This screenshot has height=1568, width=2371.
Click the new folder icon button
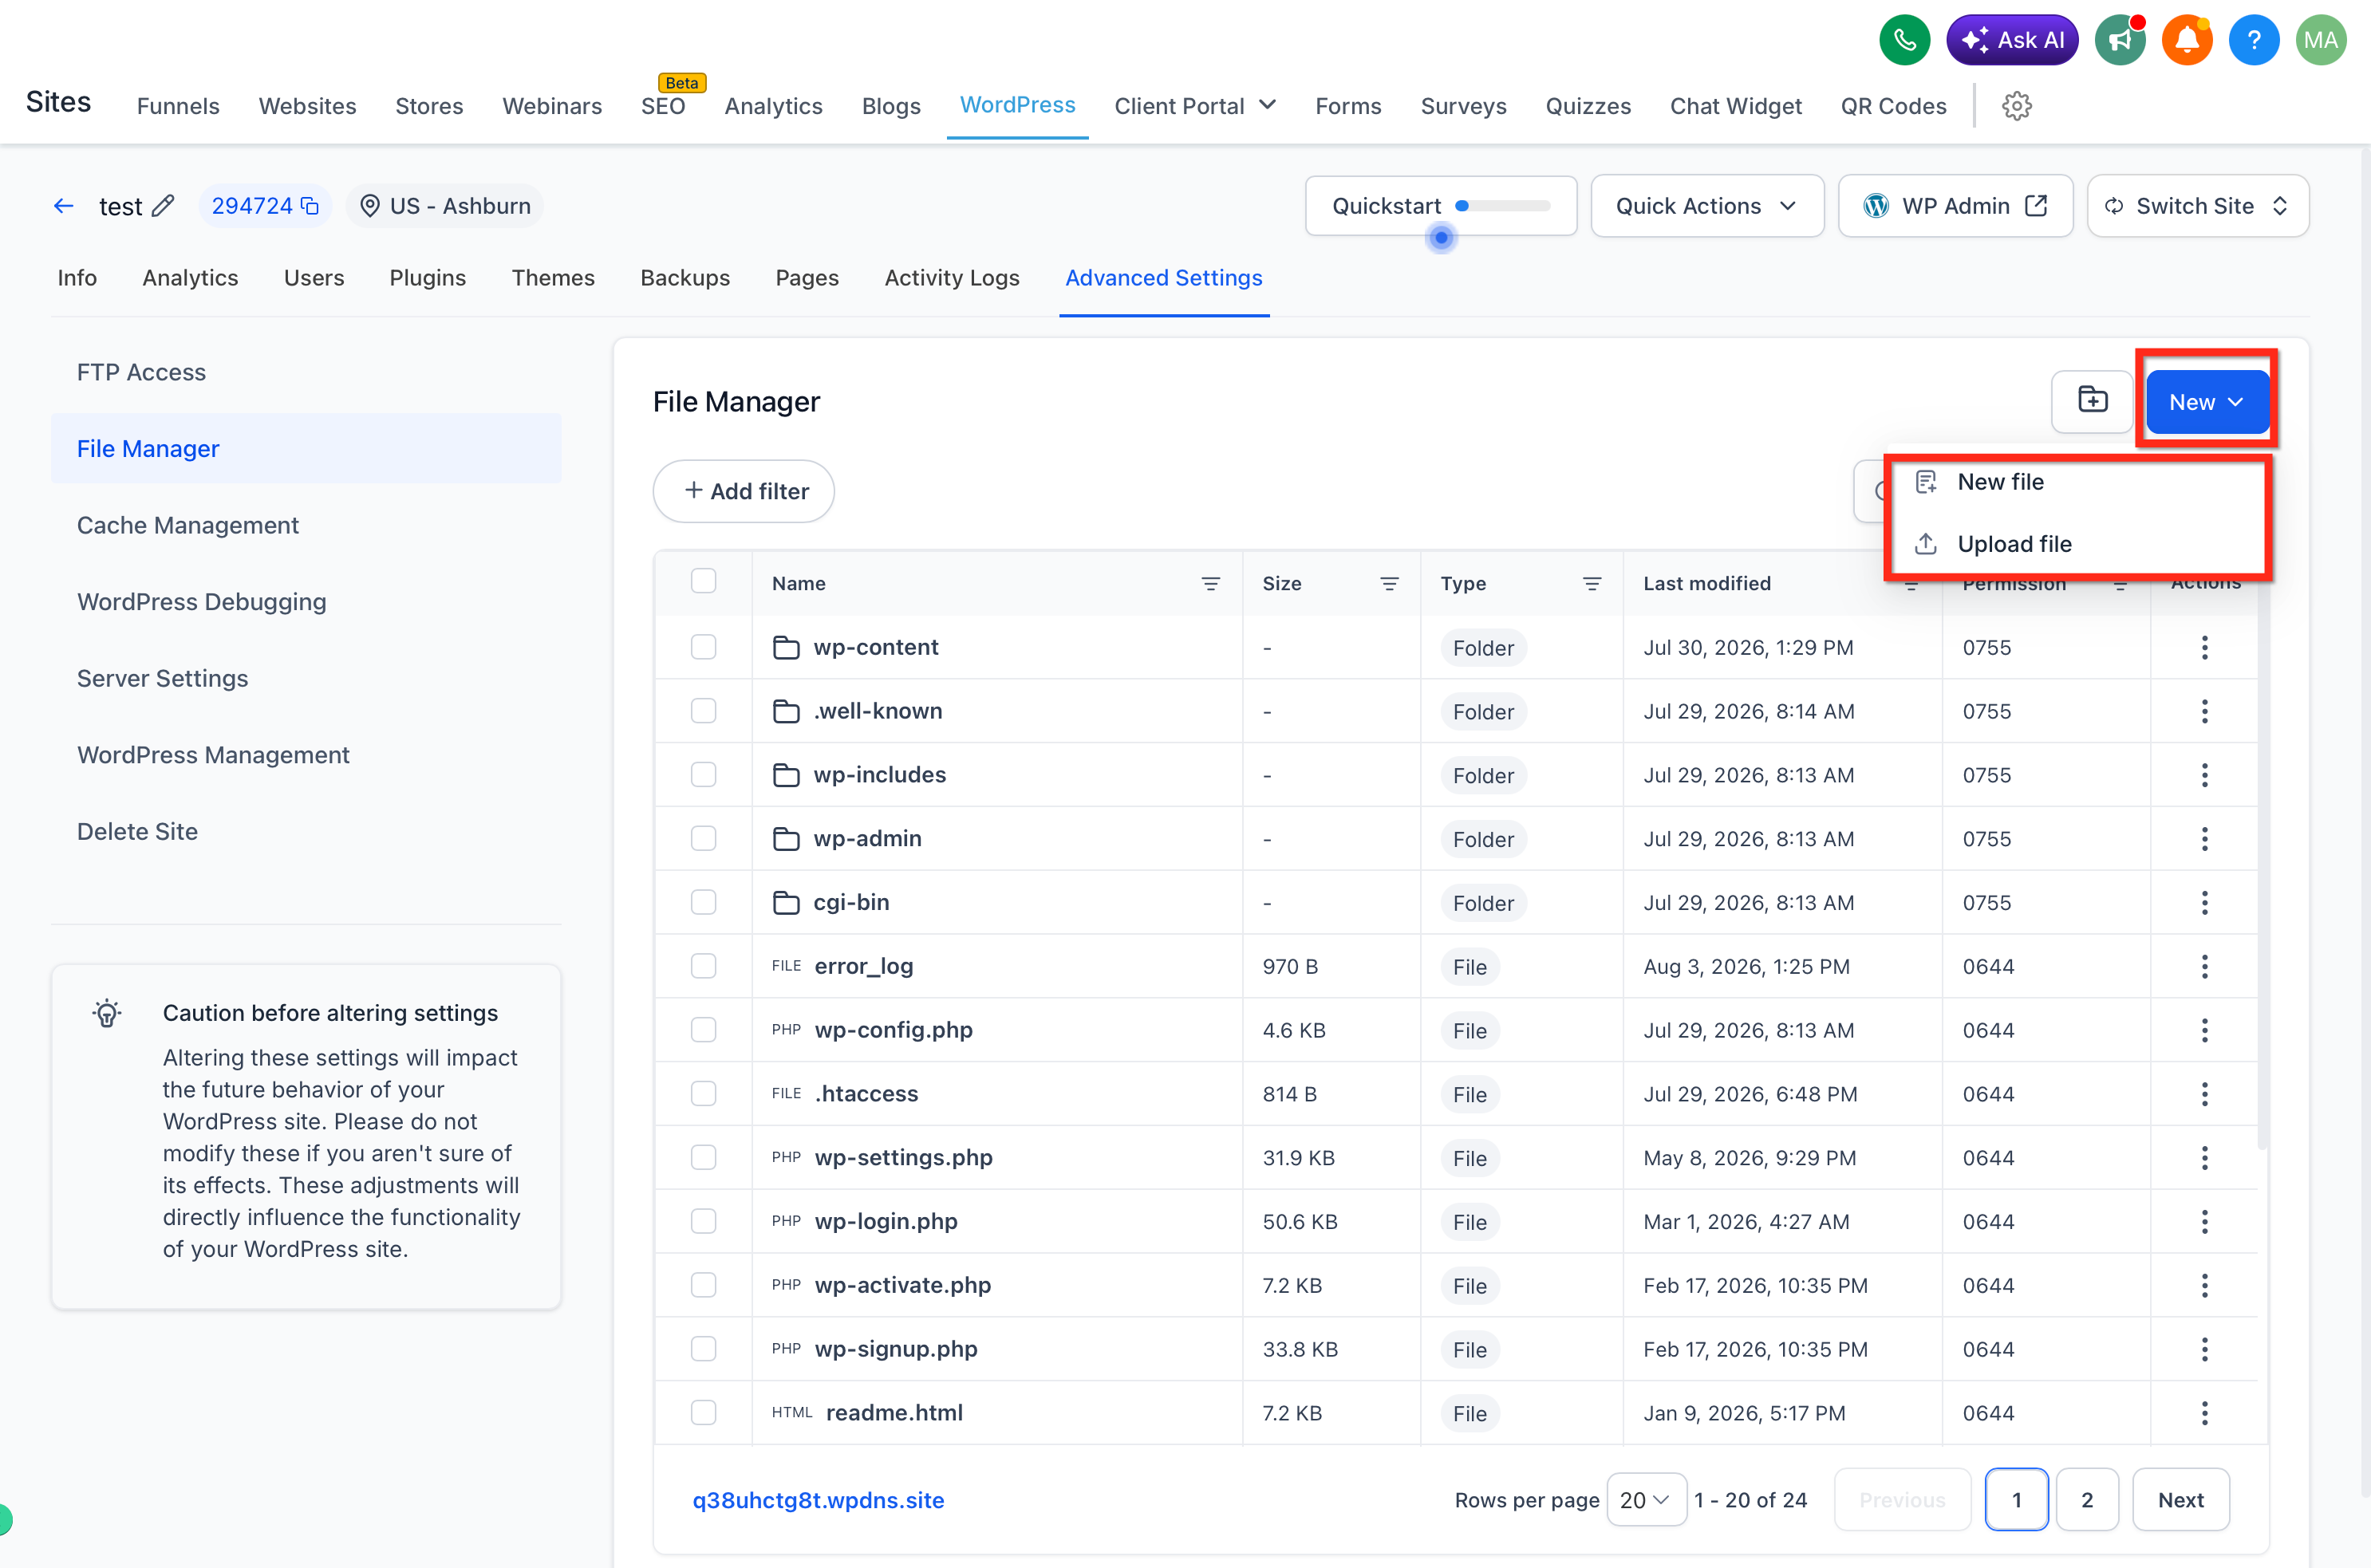point(2092,401)
